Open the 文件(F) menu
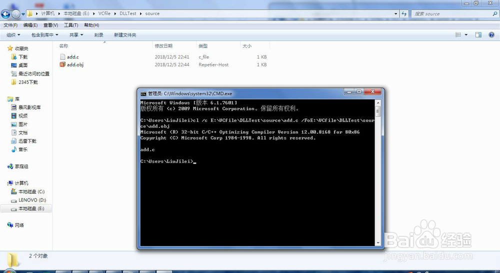The height and width of the screenshot is (273, 500). click(10, 25)
